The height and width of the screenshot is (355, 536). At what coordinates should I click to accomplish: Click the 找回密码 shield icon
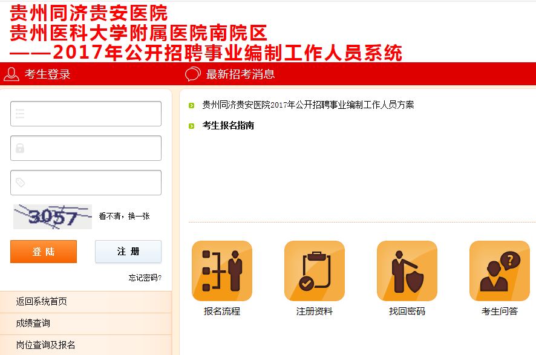407,271
